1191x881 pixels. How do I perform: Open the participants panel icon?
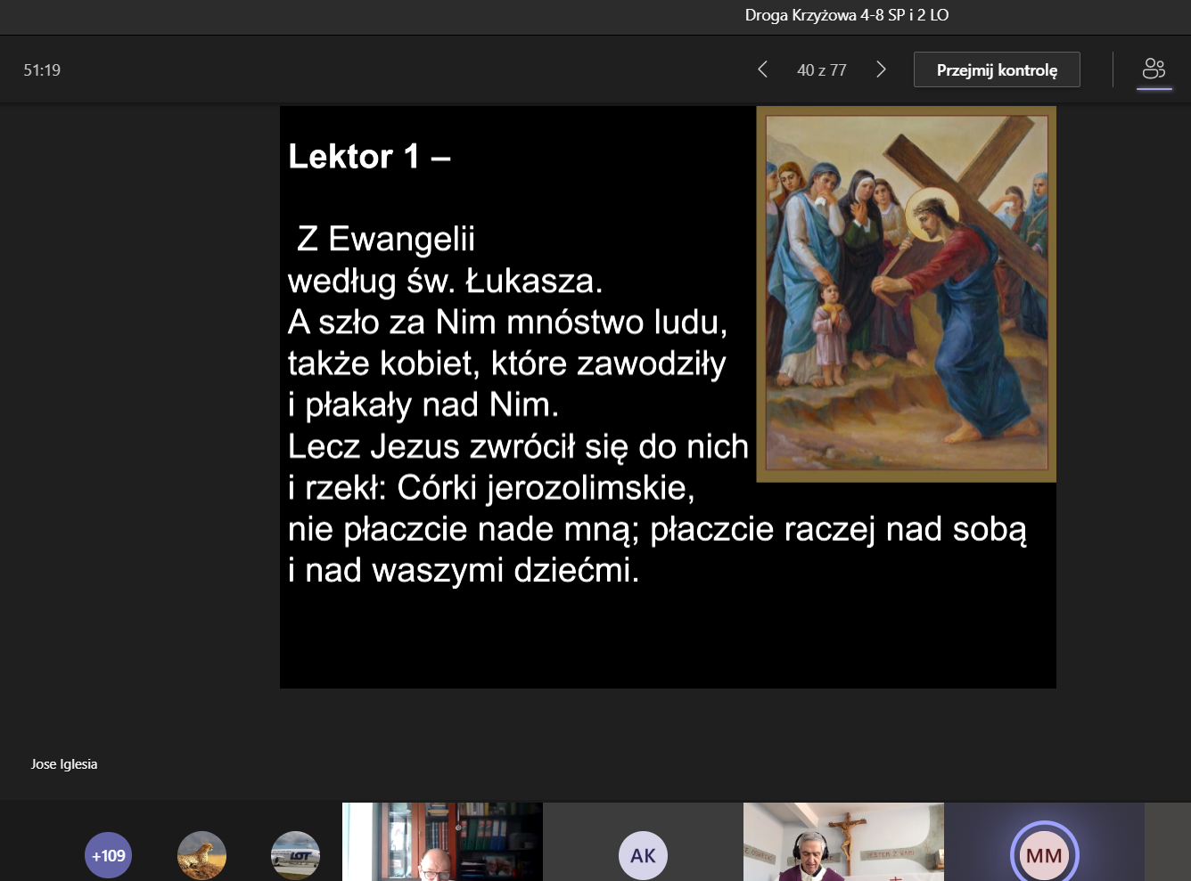[x=1154, y=69]
